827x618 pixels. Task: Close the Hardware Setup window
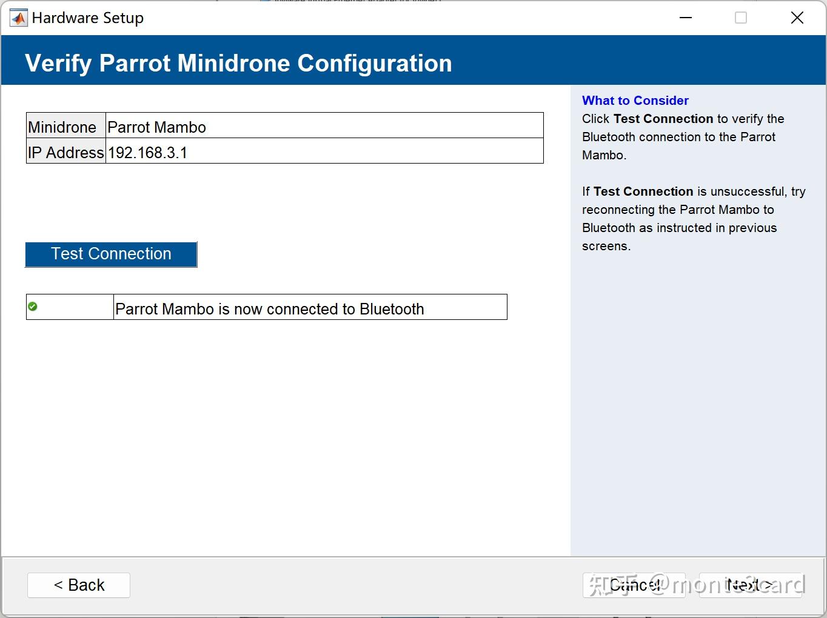797,18
